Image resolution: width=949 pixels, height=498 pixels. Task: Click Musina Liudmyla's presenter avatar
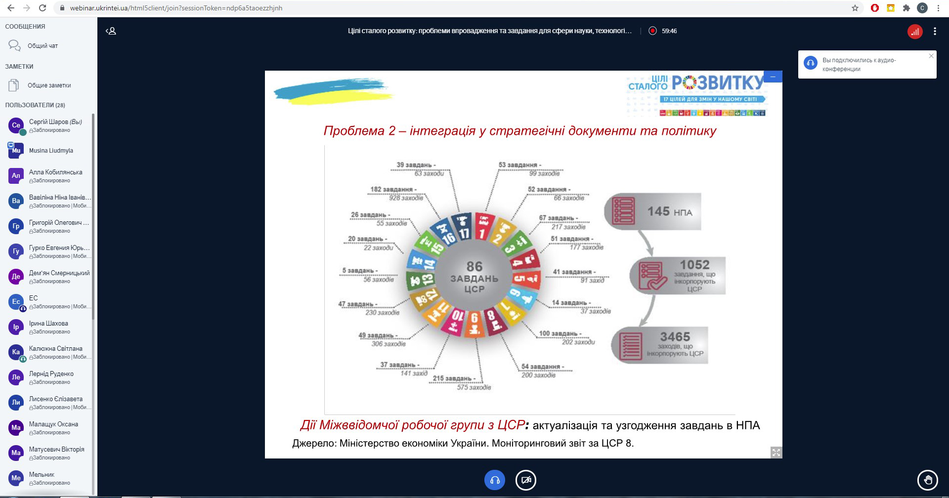tap(16, 151)
